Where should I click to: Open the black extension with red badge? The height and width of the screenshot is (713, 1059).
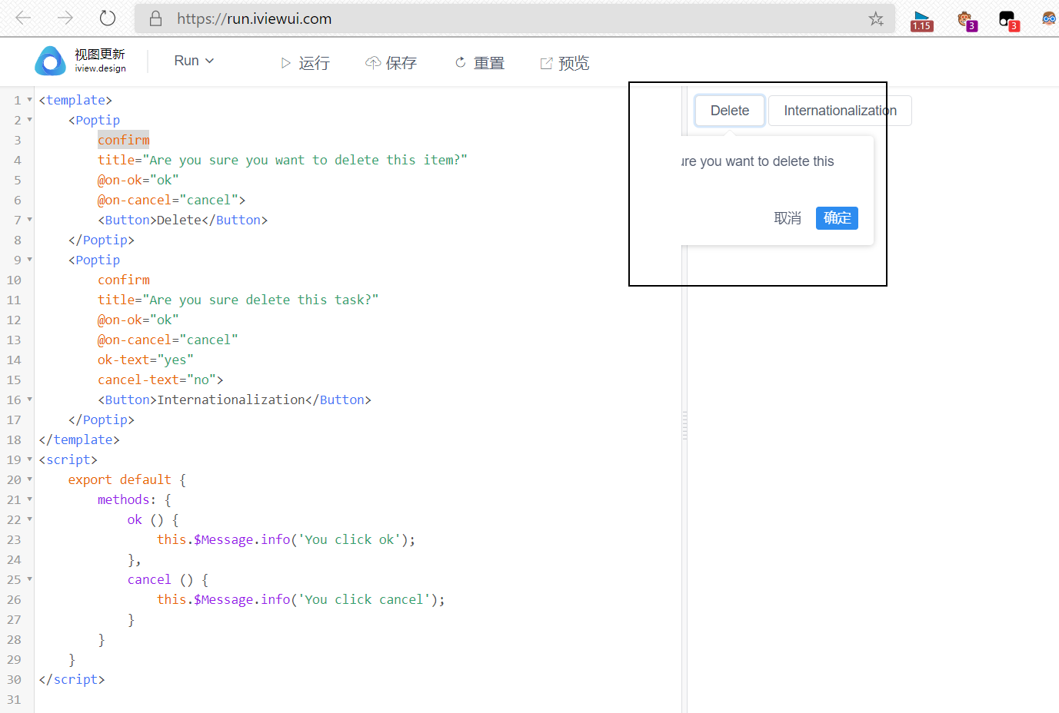click(1008, 20)
